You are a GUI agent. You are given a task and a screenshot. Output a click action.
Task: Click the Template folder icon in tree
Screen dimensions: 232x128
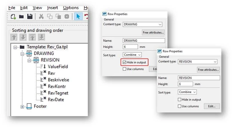tap(22, 47)
